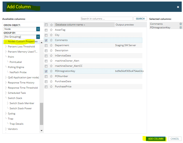Remove PDIntegrationKey via its trash icon
This screenshot has width=183, height=143.
tap(180, 28)
